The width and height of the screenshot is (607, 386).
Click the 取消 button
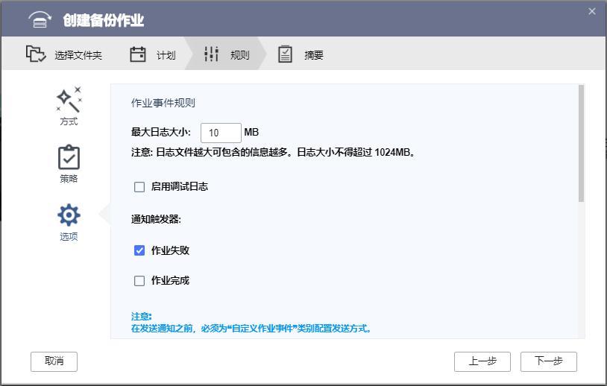coord(54,361)
